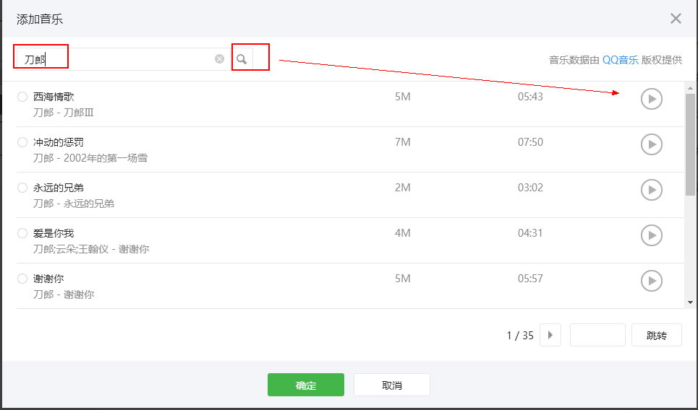Confirm with the green 确定 button
This screenshot has width=698, height=410.
[x=306, y=385]
